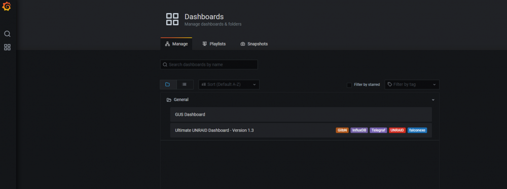This screenshot has height=189, width=507.
Task: Open the search icon in sidebar
Action: 7,34
